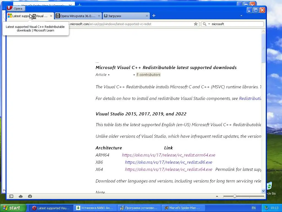Click the ARM64 table cell
The image size is (282, 212).
coord(102,155)
